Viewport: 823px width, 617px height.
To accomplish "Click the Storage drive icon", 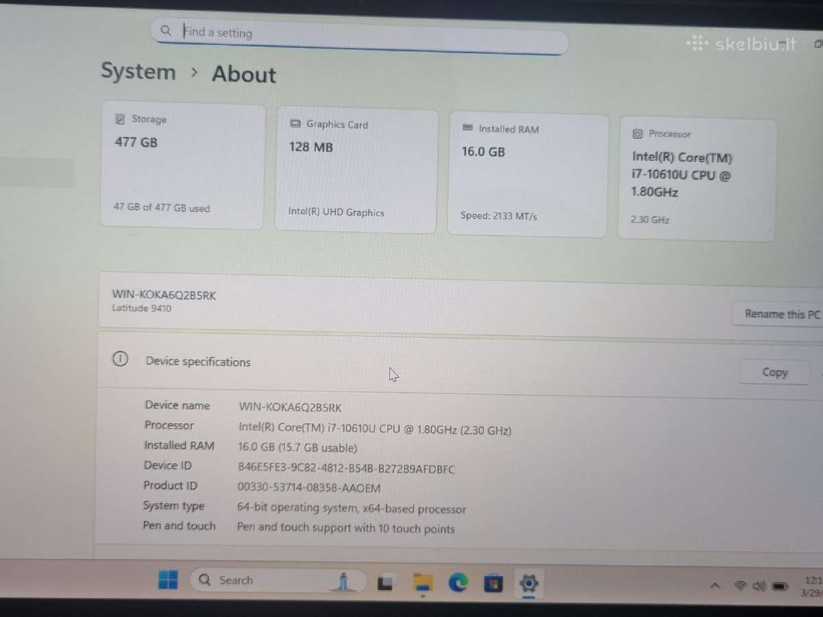I will click(120, 119).
